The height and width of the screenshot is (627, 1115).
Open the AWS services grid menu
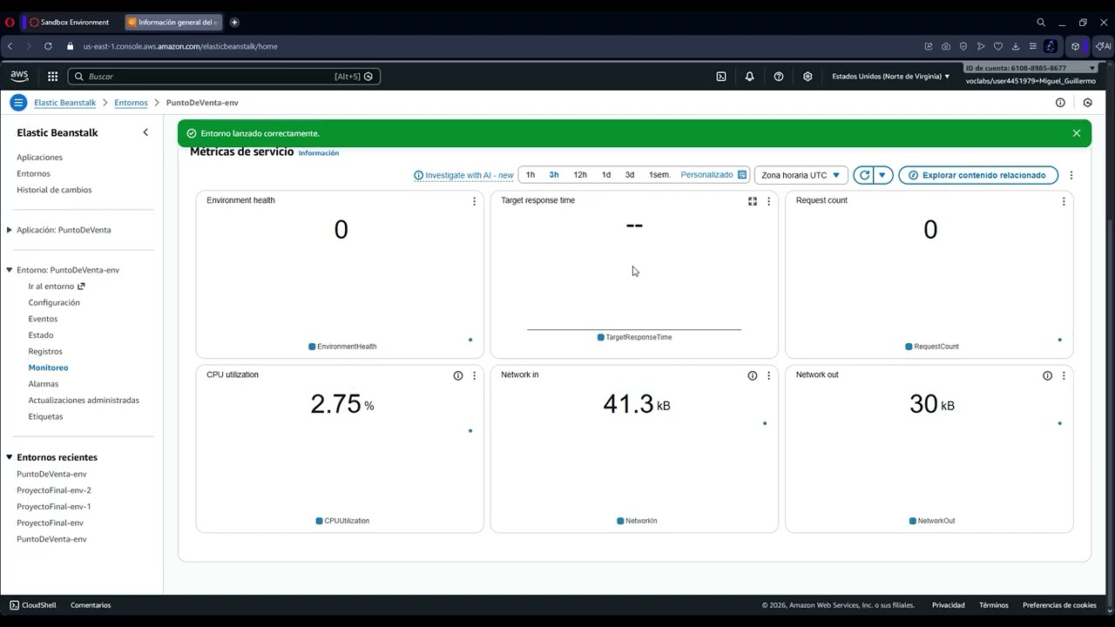[x=52, y=77]
